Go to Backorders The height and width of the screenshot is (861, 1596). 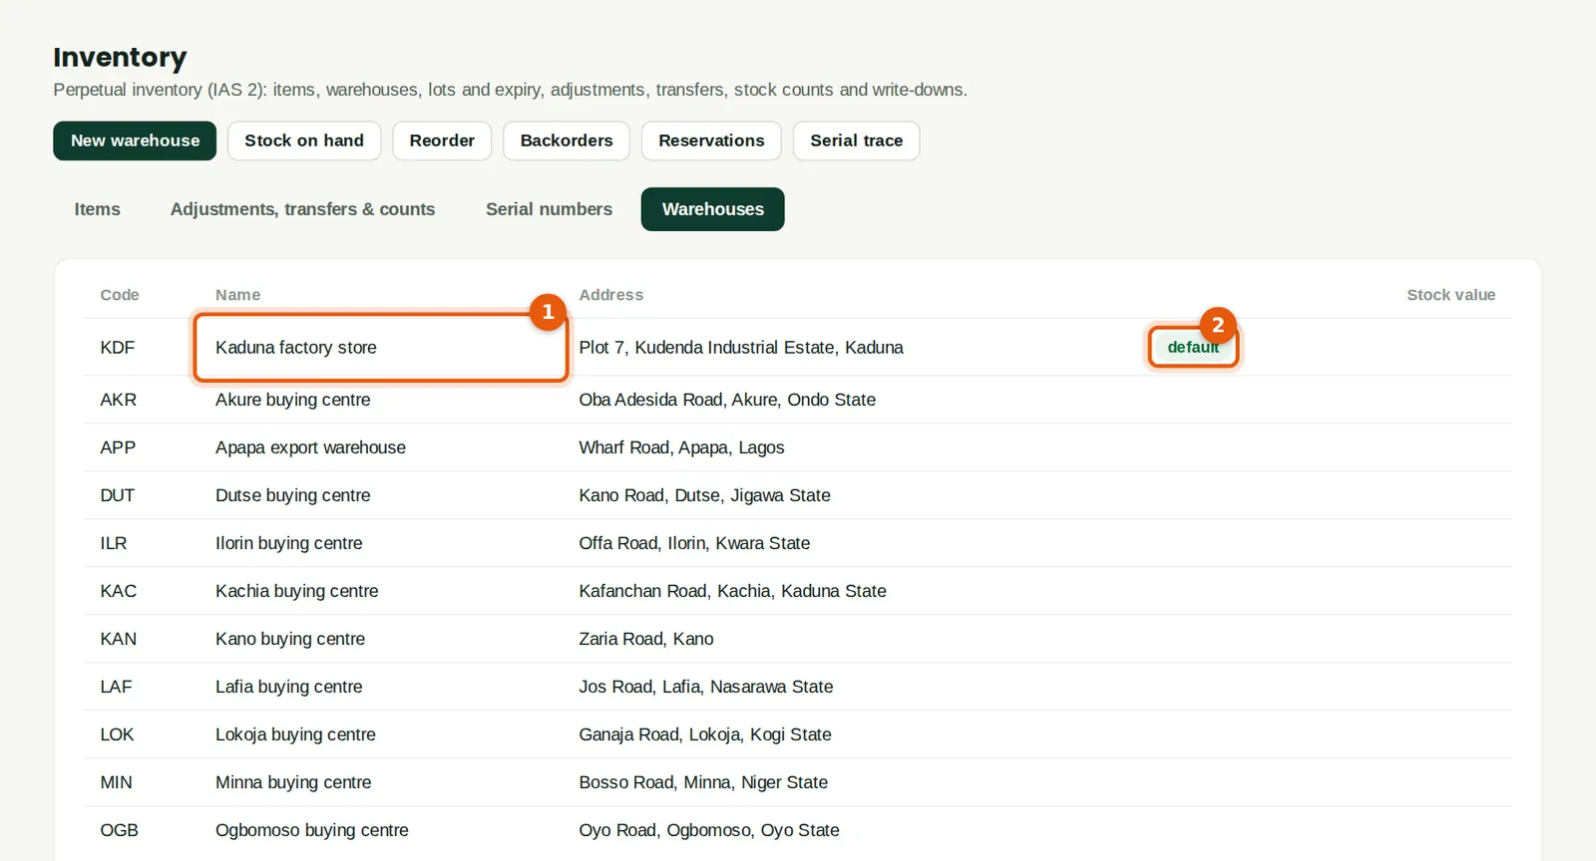[567, 141]
